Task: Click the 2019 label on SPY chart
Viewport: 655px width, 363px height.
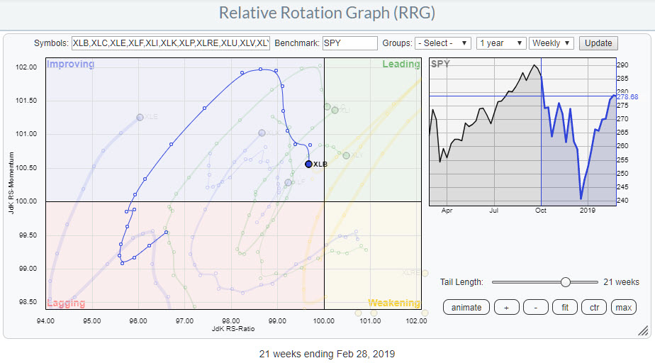Action: pos(588,210)
